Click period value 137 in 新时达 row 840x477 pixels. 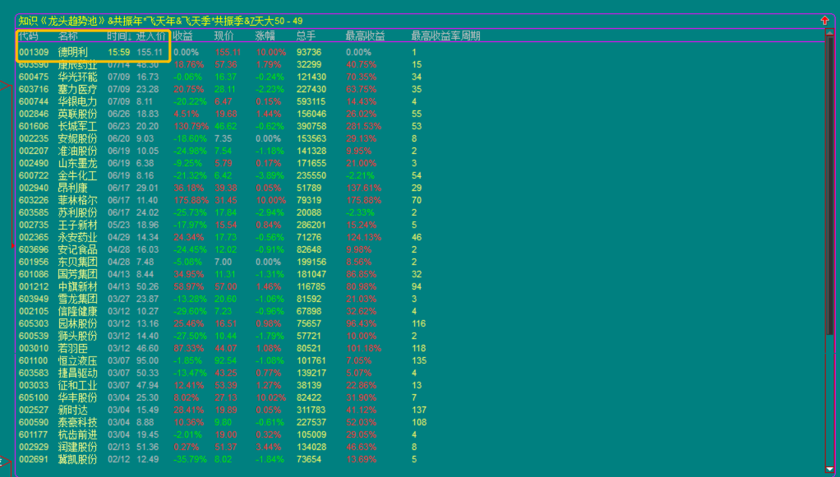click(419, 410)
